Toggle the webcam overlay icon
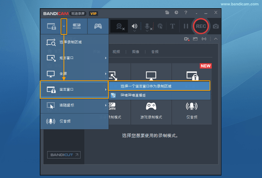Viewport: 262px width, 178px height. click(119, 27)
